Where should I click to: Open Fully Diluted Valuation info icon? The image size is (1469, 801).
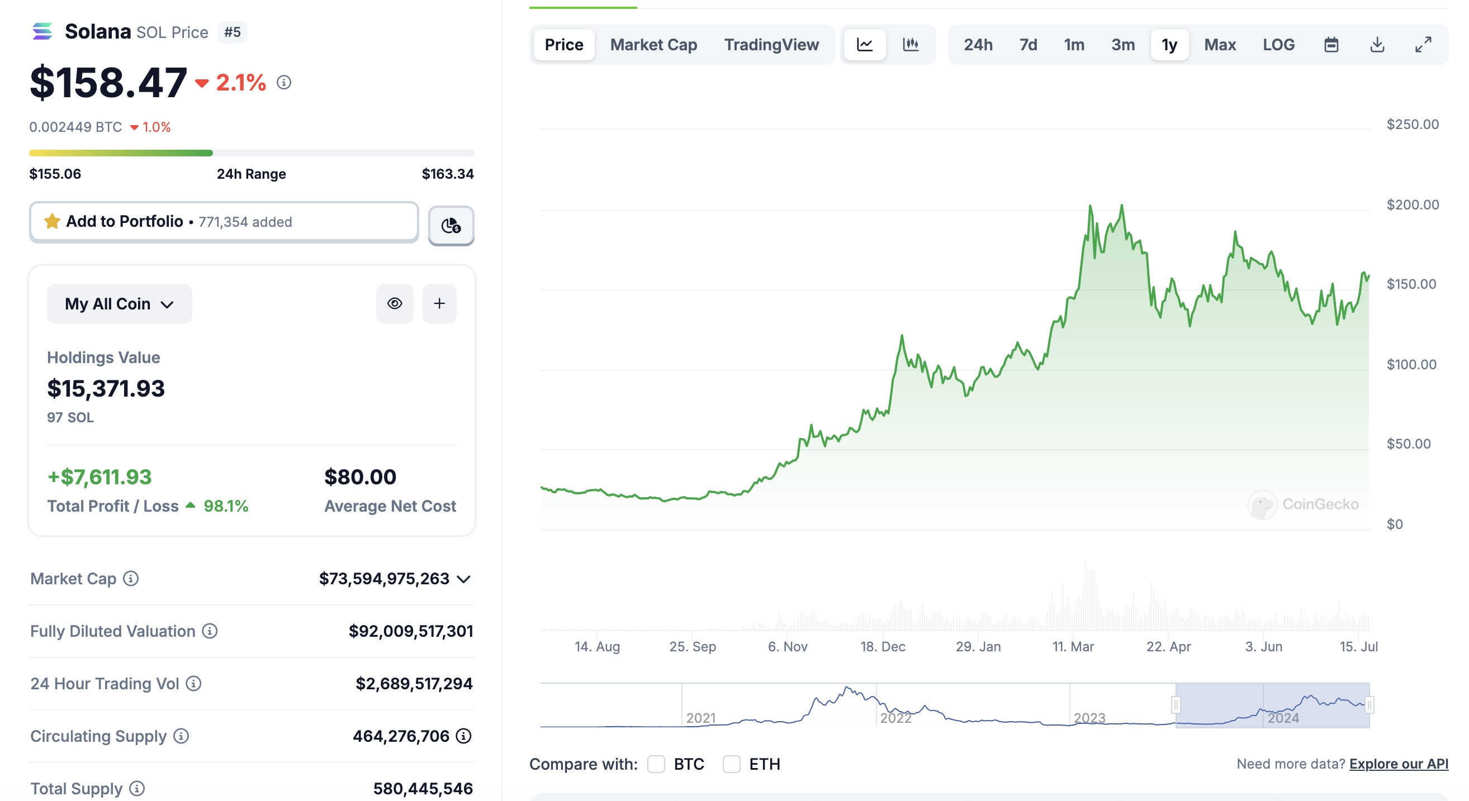[210, 631]
